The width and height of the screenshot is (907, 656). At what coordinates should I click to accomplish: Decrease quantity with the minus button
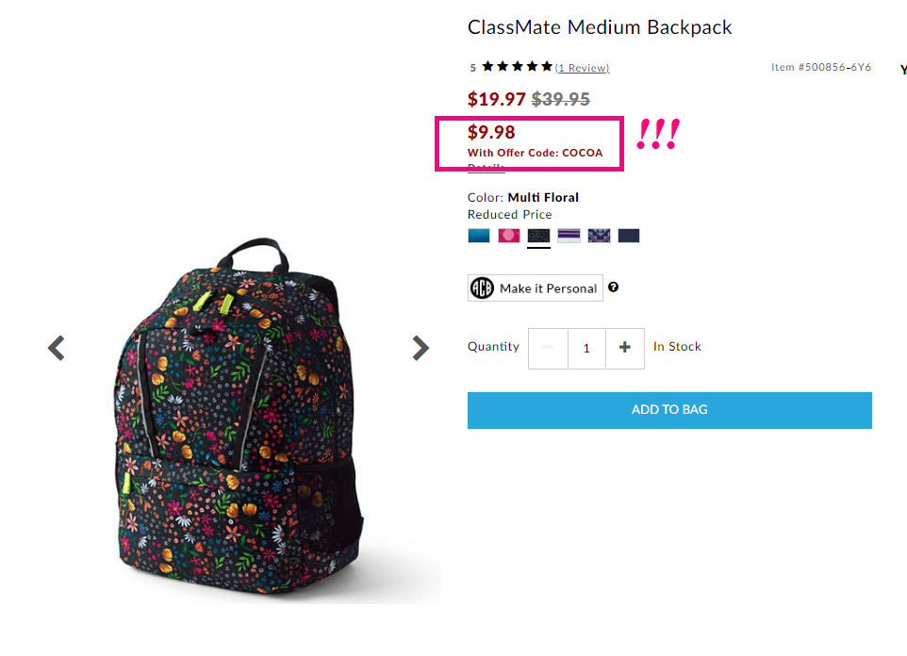coord(548,347)
